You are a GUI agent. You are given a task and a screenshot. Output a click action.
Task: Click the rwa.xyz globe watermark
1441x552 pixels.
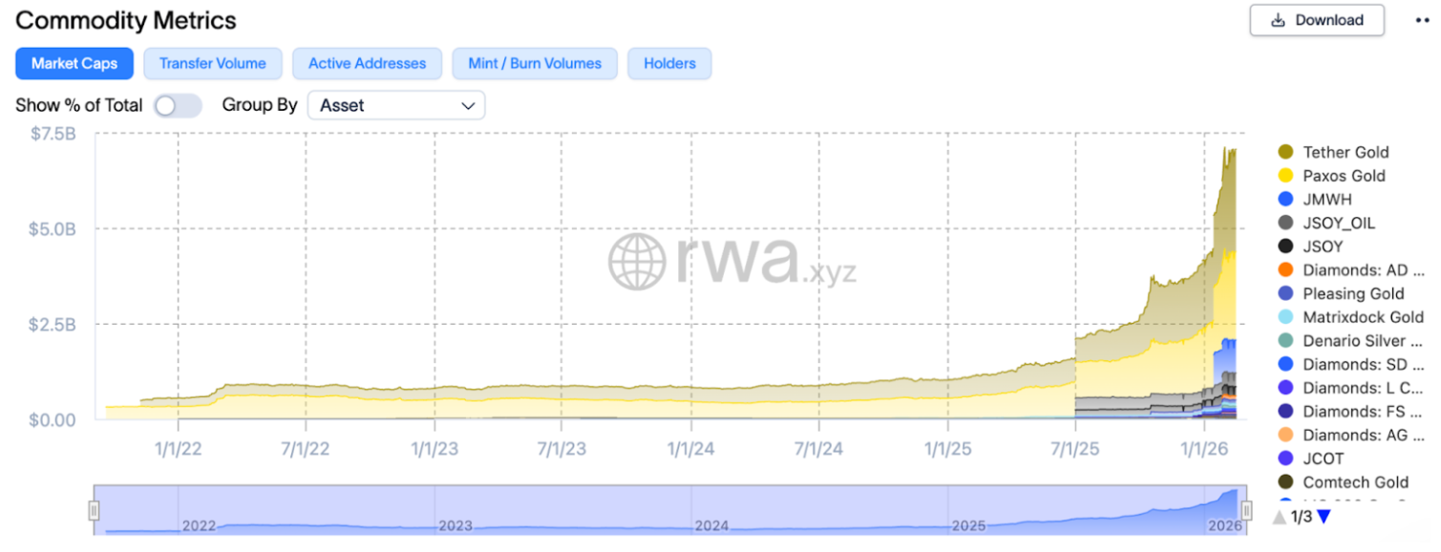pos(637,262)
